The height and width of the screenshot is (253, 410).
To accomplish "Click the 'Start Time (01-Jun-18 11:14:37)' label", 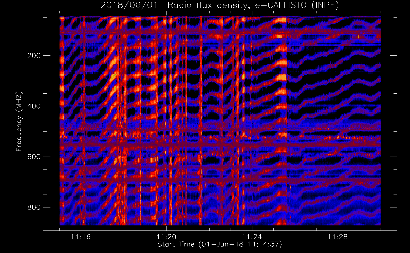I will tap(220, 244).
